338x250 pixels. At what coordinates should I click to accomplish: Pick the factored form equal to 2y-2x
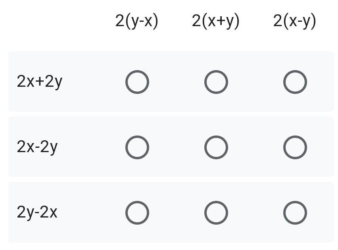[137, 213]
